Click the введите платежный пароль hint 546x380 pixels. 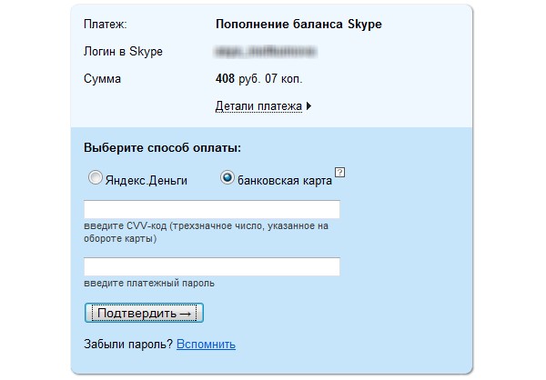click(149, 284)
